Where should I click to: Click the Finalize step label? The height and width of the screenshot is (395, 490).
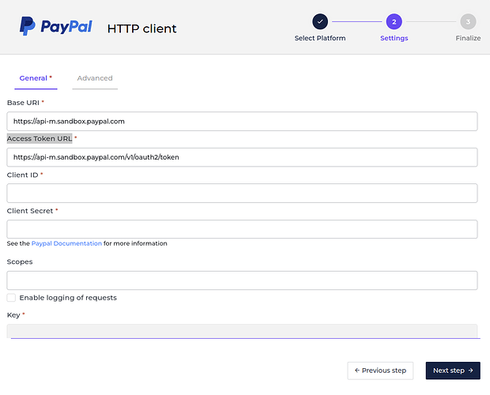point(468,38)
